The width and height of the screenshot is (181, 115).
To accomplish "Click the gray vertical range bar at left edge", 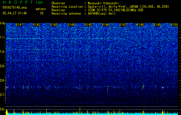I will tap(5, 89).
